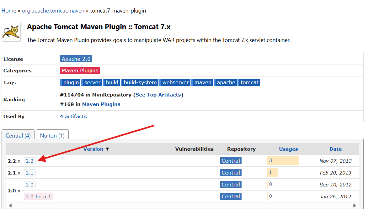368x209 pixels.
Task: Open usages count 1 for version 2.1
Action: pos(271,172)
